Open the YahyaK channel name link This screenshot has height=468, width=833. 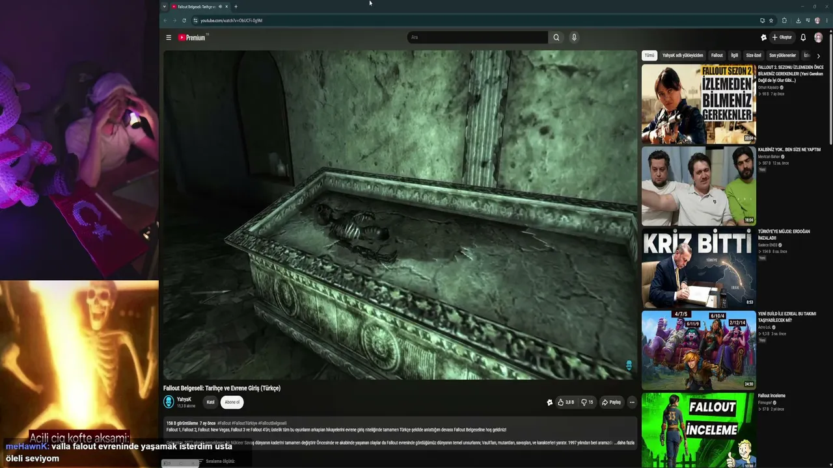[x=184, y=399]
